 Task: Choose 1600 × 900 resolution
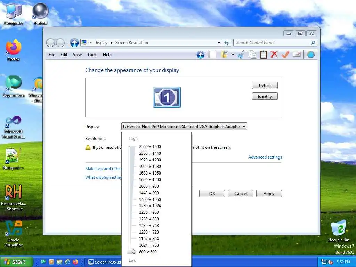point(149,186)
